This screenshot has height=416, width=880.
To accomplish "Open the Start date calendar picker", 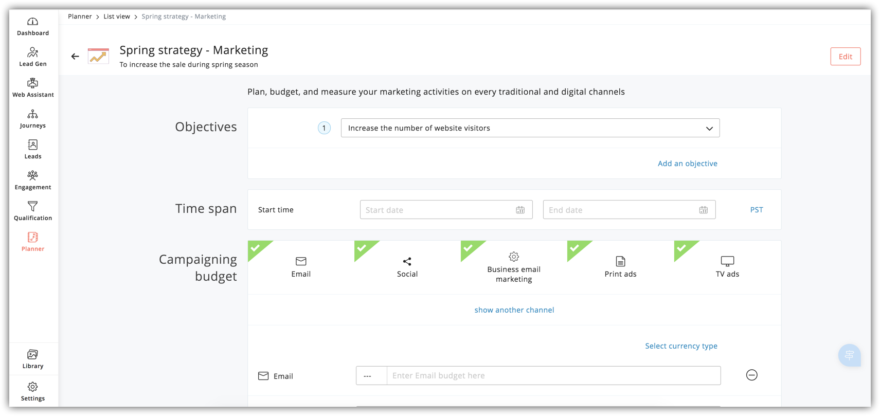I will (520, 210).
